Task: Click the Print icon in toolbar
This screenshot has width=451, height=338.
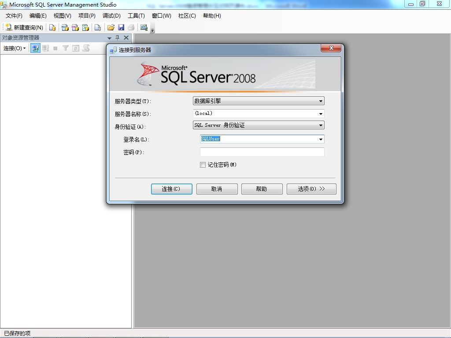Action: tap(131, 27)
